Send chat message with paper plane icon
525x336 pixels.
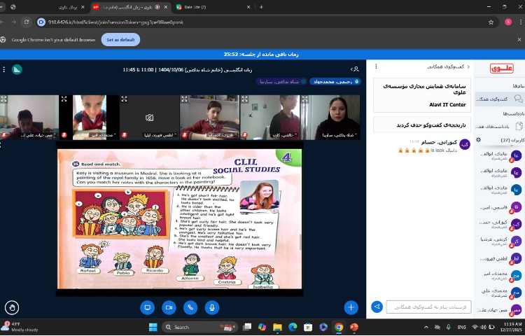pyautogui.click(x=377, y=307)
